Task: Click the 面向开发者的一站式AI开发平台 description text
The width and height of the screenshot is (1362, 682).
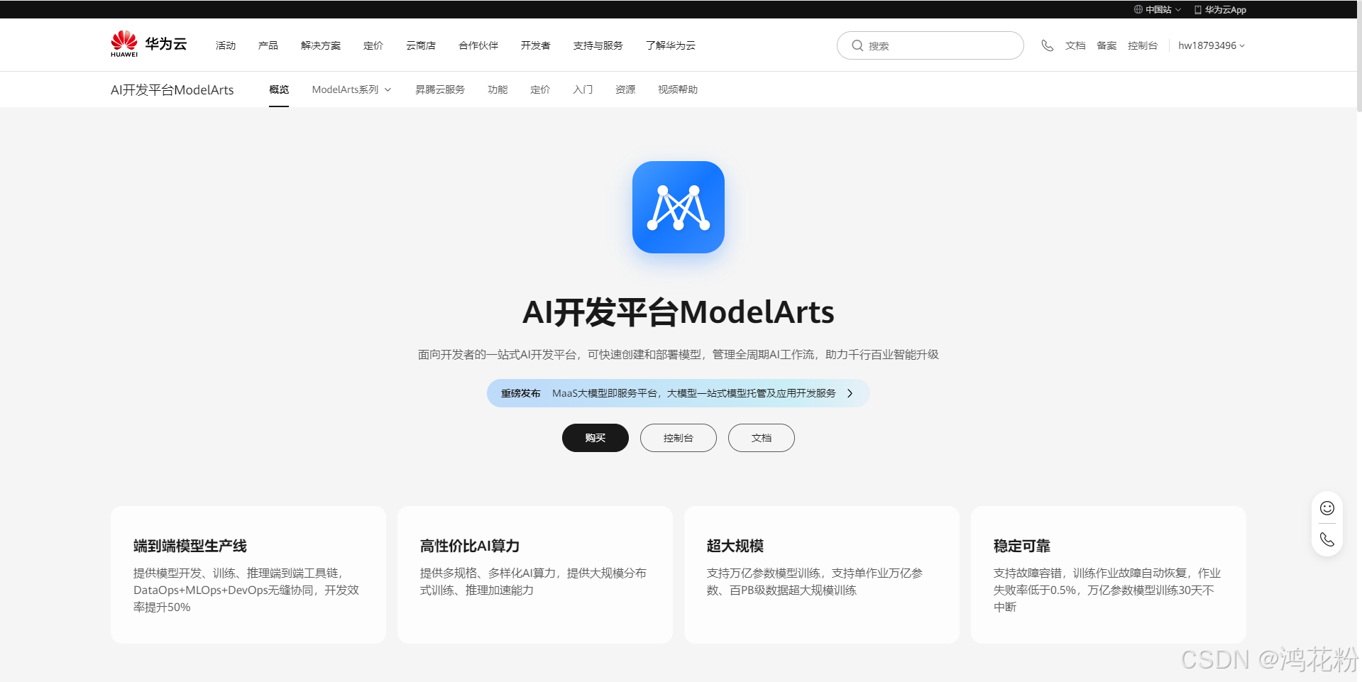Action: pos(679,354)
